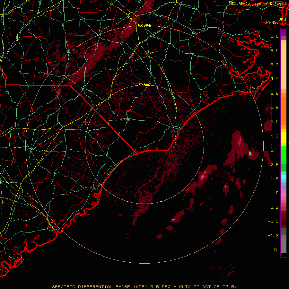Click the 5.8 value on the color scale
289x289 pixels.
click(x=275, y=108)
